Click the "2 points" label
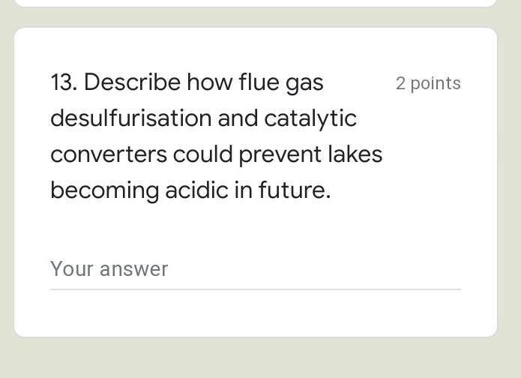The width and height of the screenshot is (521, 378). (x=428, y=83)
